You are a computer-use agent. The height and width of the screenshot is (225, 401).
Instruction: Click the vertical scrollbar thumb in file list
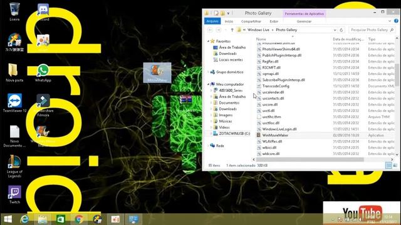(397, 75)
